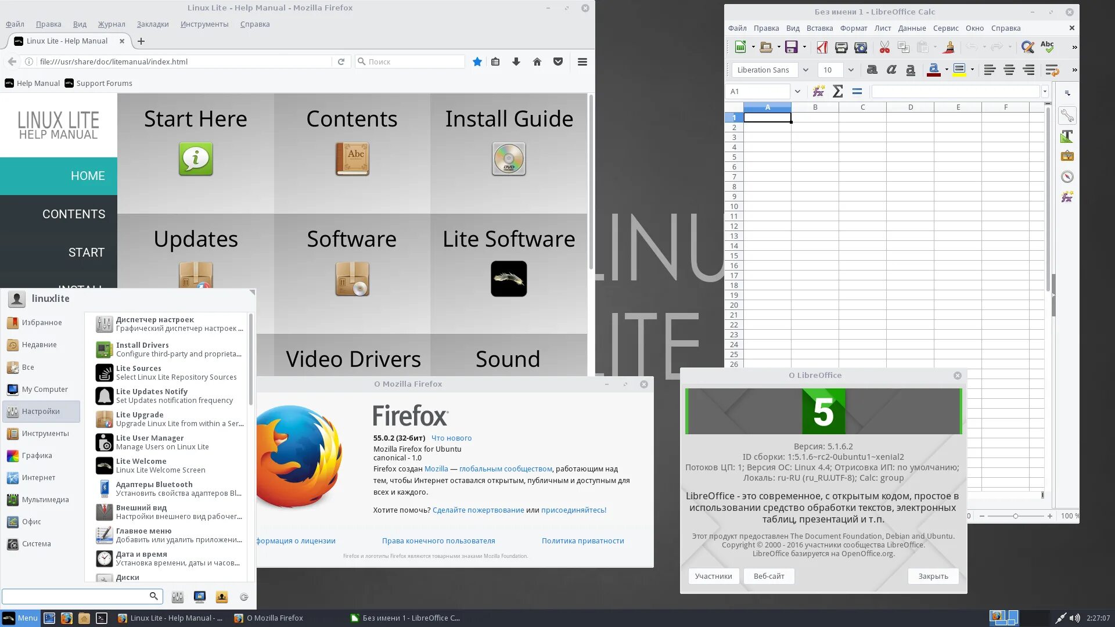Open the Данные menu in Calc
The height and width of the screenshot is (627, 1115).
[x=912, y=28]
